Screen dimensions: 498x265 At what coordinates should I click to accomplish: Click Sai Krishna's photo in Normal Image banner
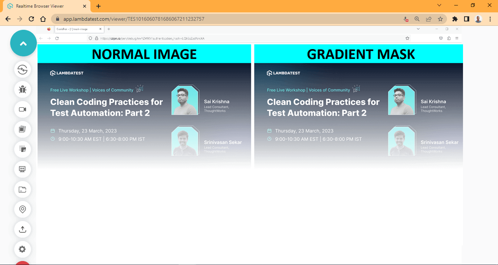click(x=185, y=100)
